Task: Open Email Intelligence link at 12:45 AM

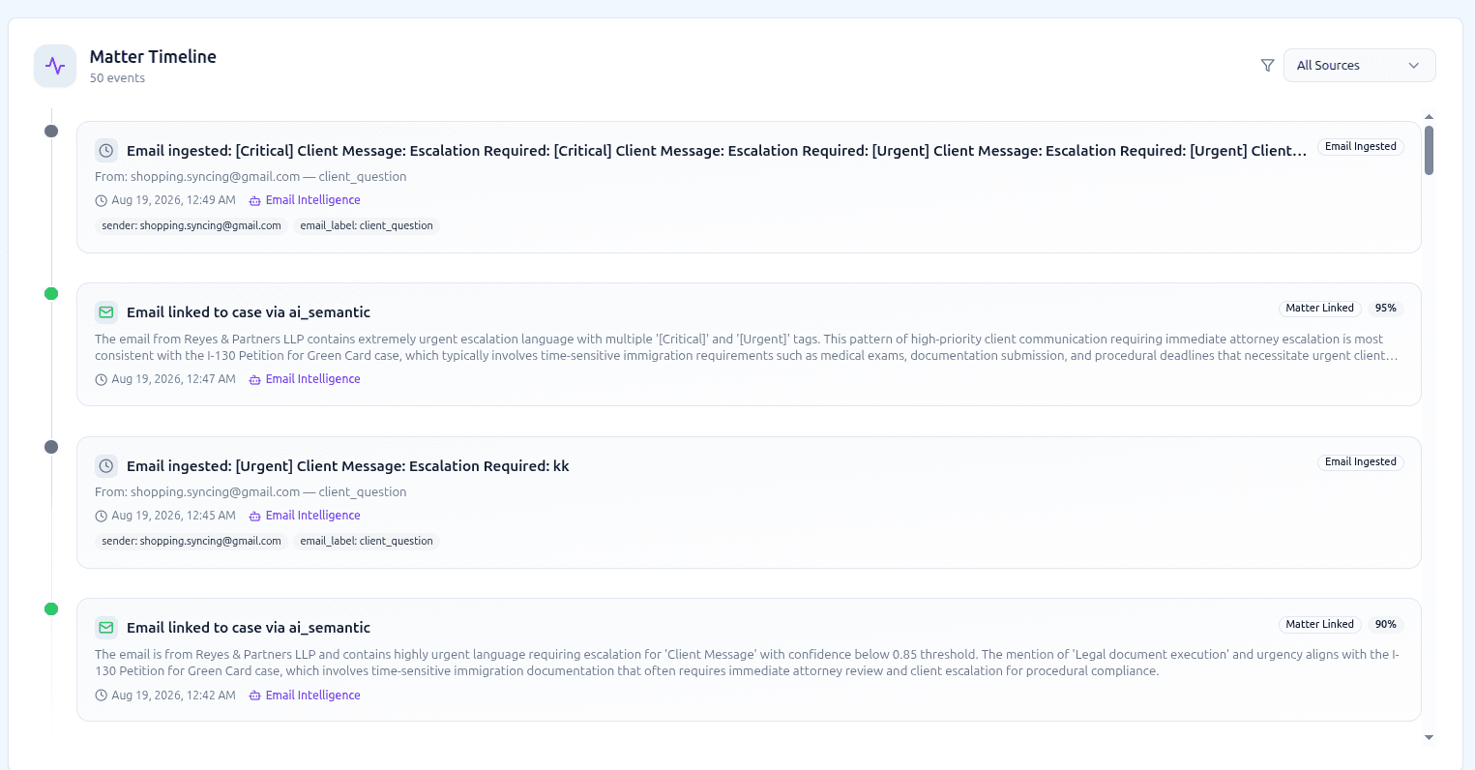Action: click(312, 516)
